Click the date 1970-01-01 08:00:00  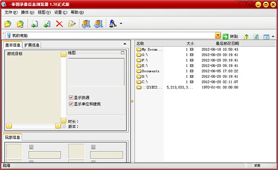(x=220, y=87)
